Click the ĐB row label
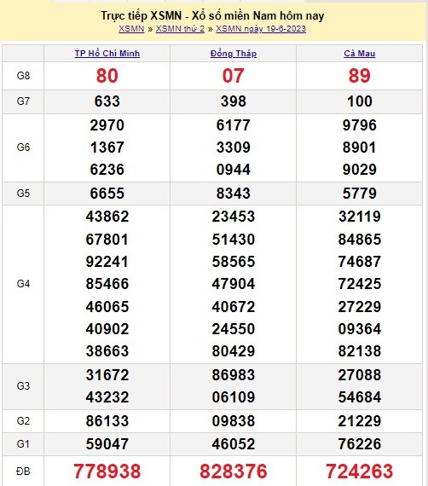428x486 pixels. (x=23, y=472)
